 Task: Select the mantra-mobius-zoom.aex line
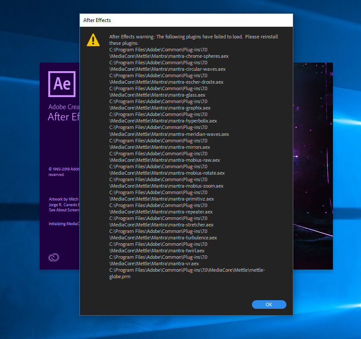click(166, 185)
